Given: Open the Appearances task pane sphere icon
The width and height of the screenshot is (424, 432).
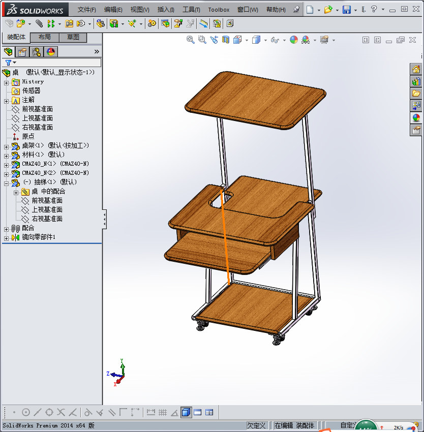Looking at the screenshot, I should click(x=416, y=117).
